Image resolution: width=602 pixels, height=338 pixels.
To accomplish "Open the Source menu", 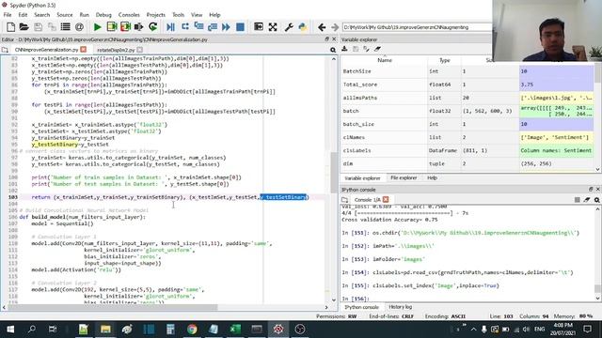I will [65, 15].
